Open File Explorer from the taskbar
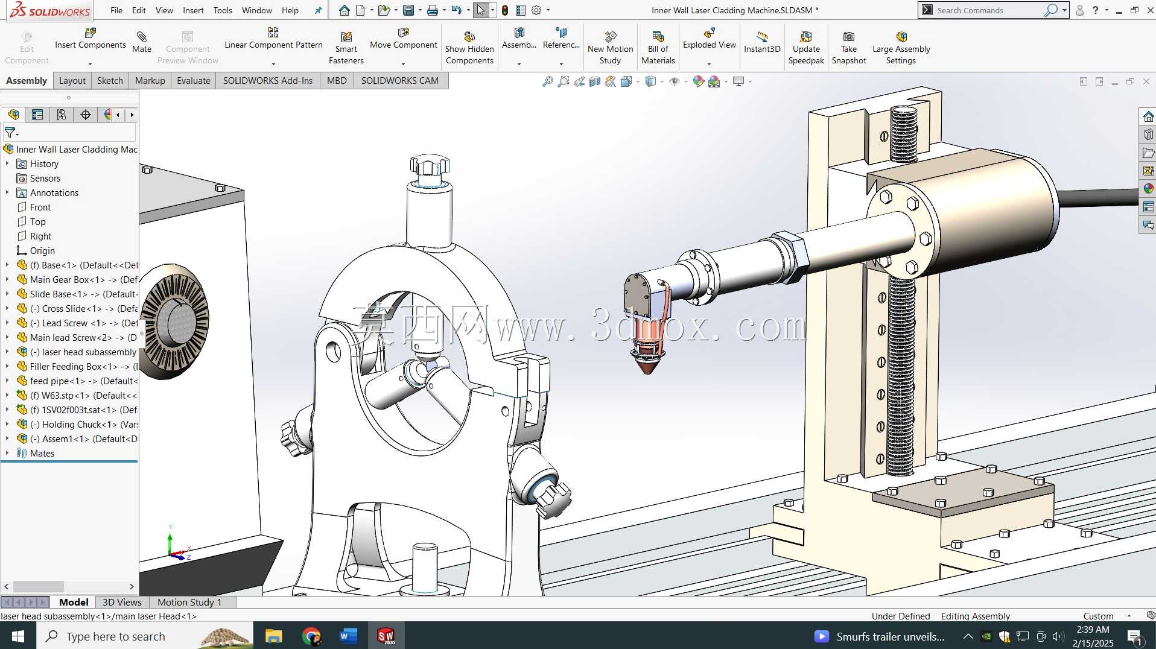Screen dimensions: 1156x649 (x=273, y=636)
